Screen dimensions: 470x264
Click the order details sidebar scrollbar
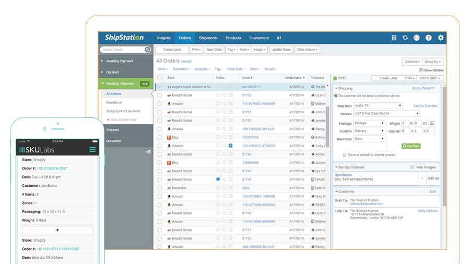click(444, 147)
